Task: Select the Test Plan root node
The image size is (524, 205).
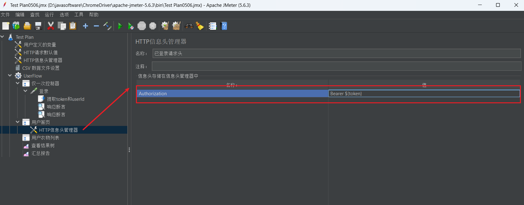Action: click(x=25, y=37)
